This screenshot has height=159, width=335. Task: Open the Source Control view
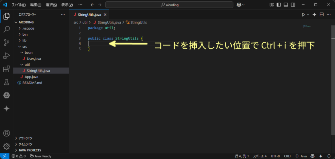7,43
